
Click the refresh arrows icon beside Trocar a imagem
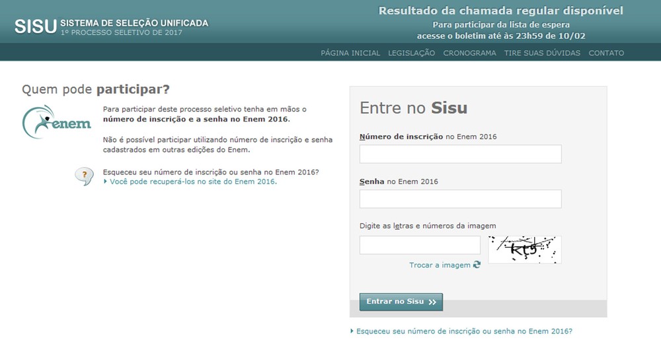coord(477,265)
